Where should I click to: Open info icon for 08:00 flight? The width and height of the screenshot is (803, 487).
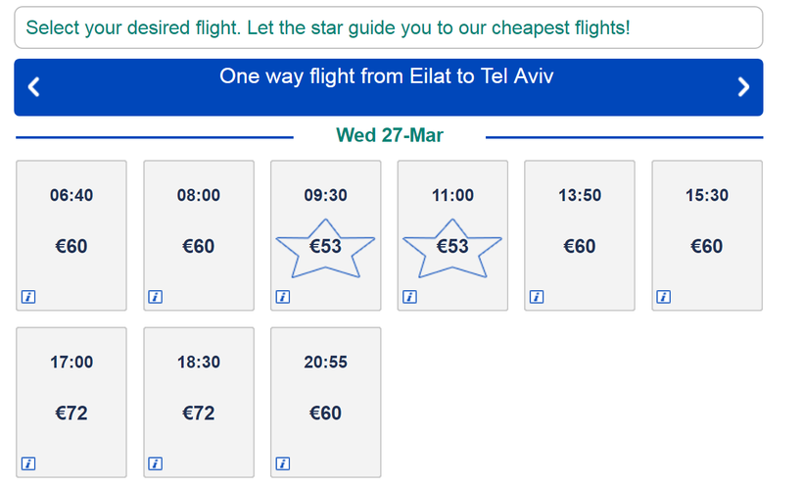pos(155,297)
